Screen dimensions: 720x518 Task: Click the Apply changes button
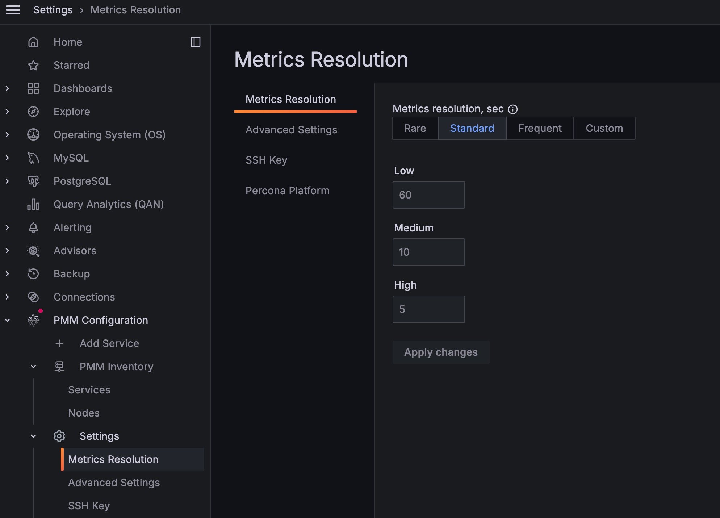pyautogui.click(x=441, y=352)
